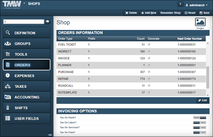Open the Shifts section
213x137 pixels.
coord(27,108)
